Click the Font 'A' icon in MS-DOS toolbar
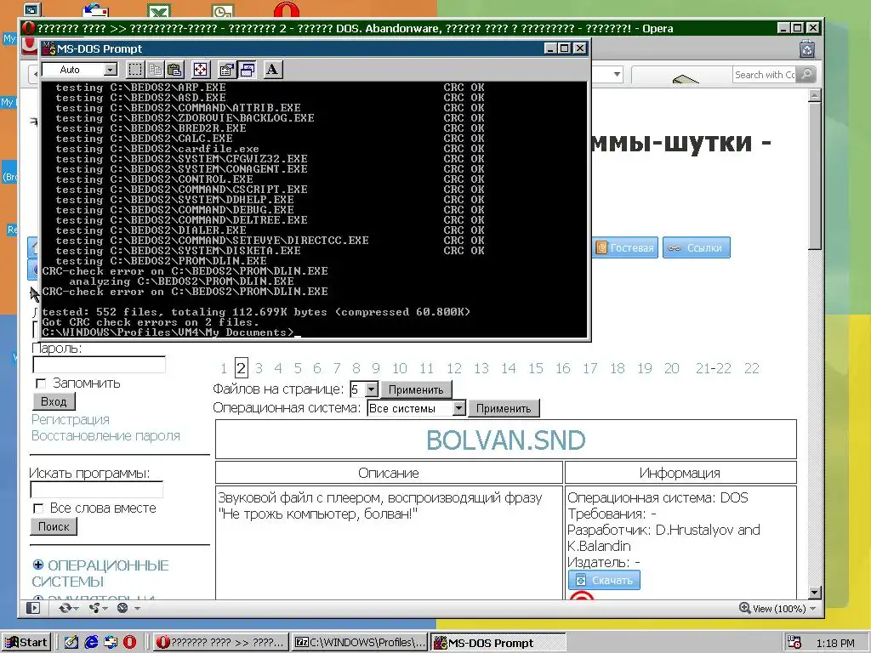The width and height of the screenshot is (871, 653). tap(271, 70)
